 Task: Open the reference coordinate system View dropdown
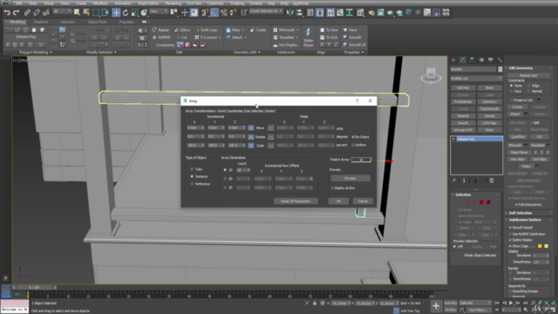pyautogui.click(x=159, y=11)
